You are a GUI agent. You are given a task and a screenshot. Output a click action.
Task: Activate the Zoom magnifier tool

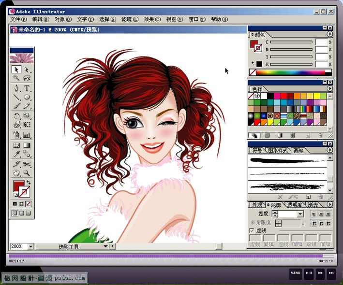(x=27, y=173)
